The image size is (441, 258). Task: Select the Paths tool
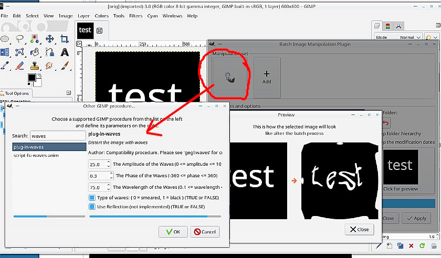(50, 52)
